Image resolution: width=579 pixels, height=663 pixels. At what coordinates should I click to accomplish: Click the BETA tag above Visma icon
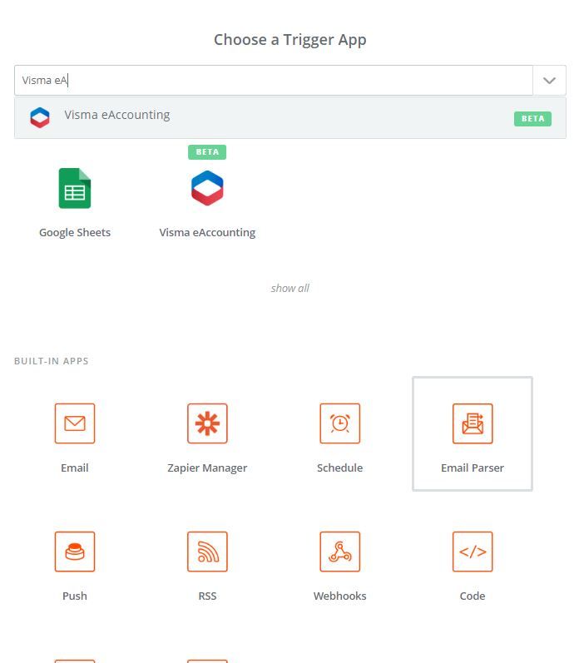(x=207, y=152)
